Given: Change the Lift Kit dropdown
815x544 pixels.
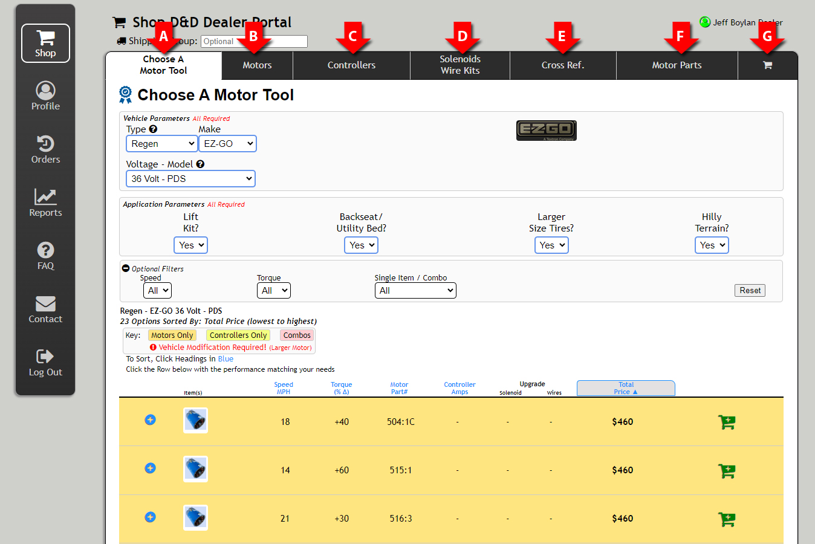Looking at the screenshot, I should click(x=190, y=245).
